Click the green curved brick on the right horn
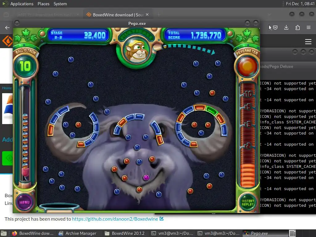The width and height of the screenshot is (316, 237). click(x=212, y=110)
